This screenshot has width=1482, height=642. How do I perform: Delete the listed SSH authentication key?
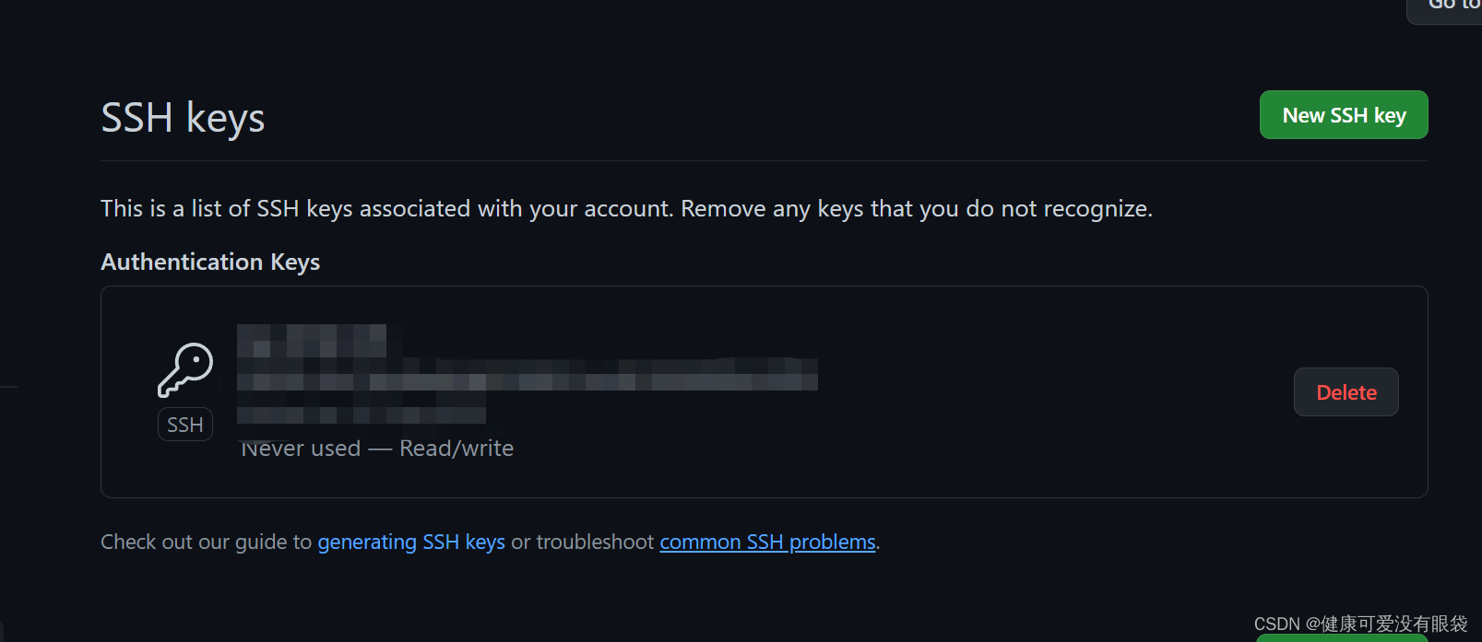click(x=1346, y=392)
